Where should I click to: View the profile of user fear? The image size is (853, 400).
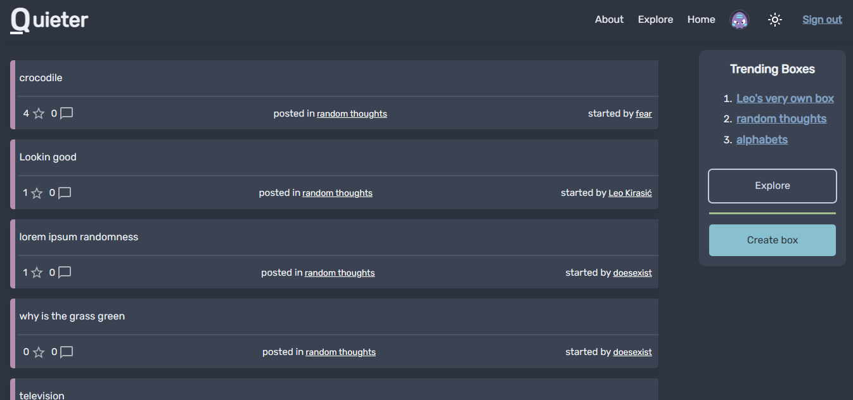(644, 114)
